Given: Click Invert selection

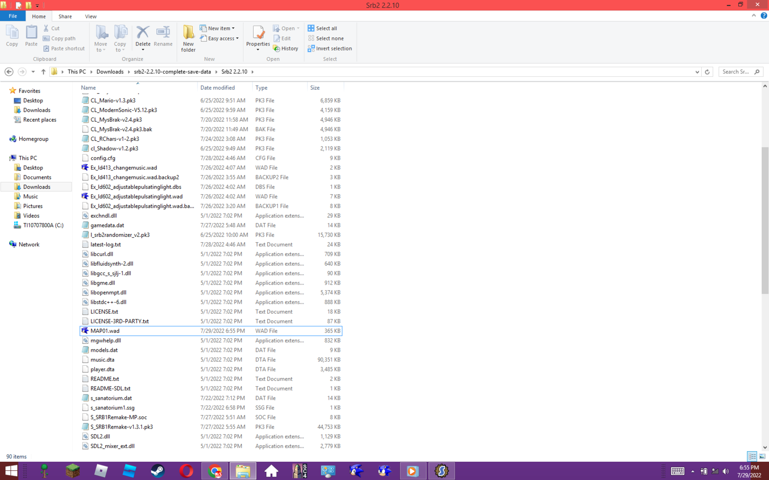Looking at the screenshot, I should tap(330, 48).
